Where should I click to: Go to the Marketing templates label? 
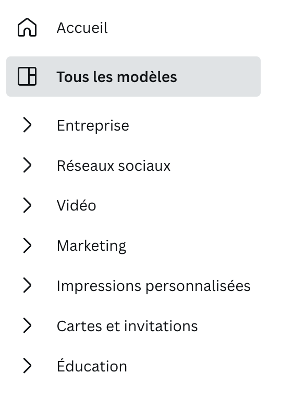[x=91, y=246]
